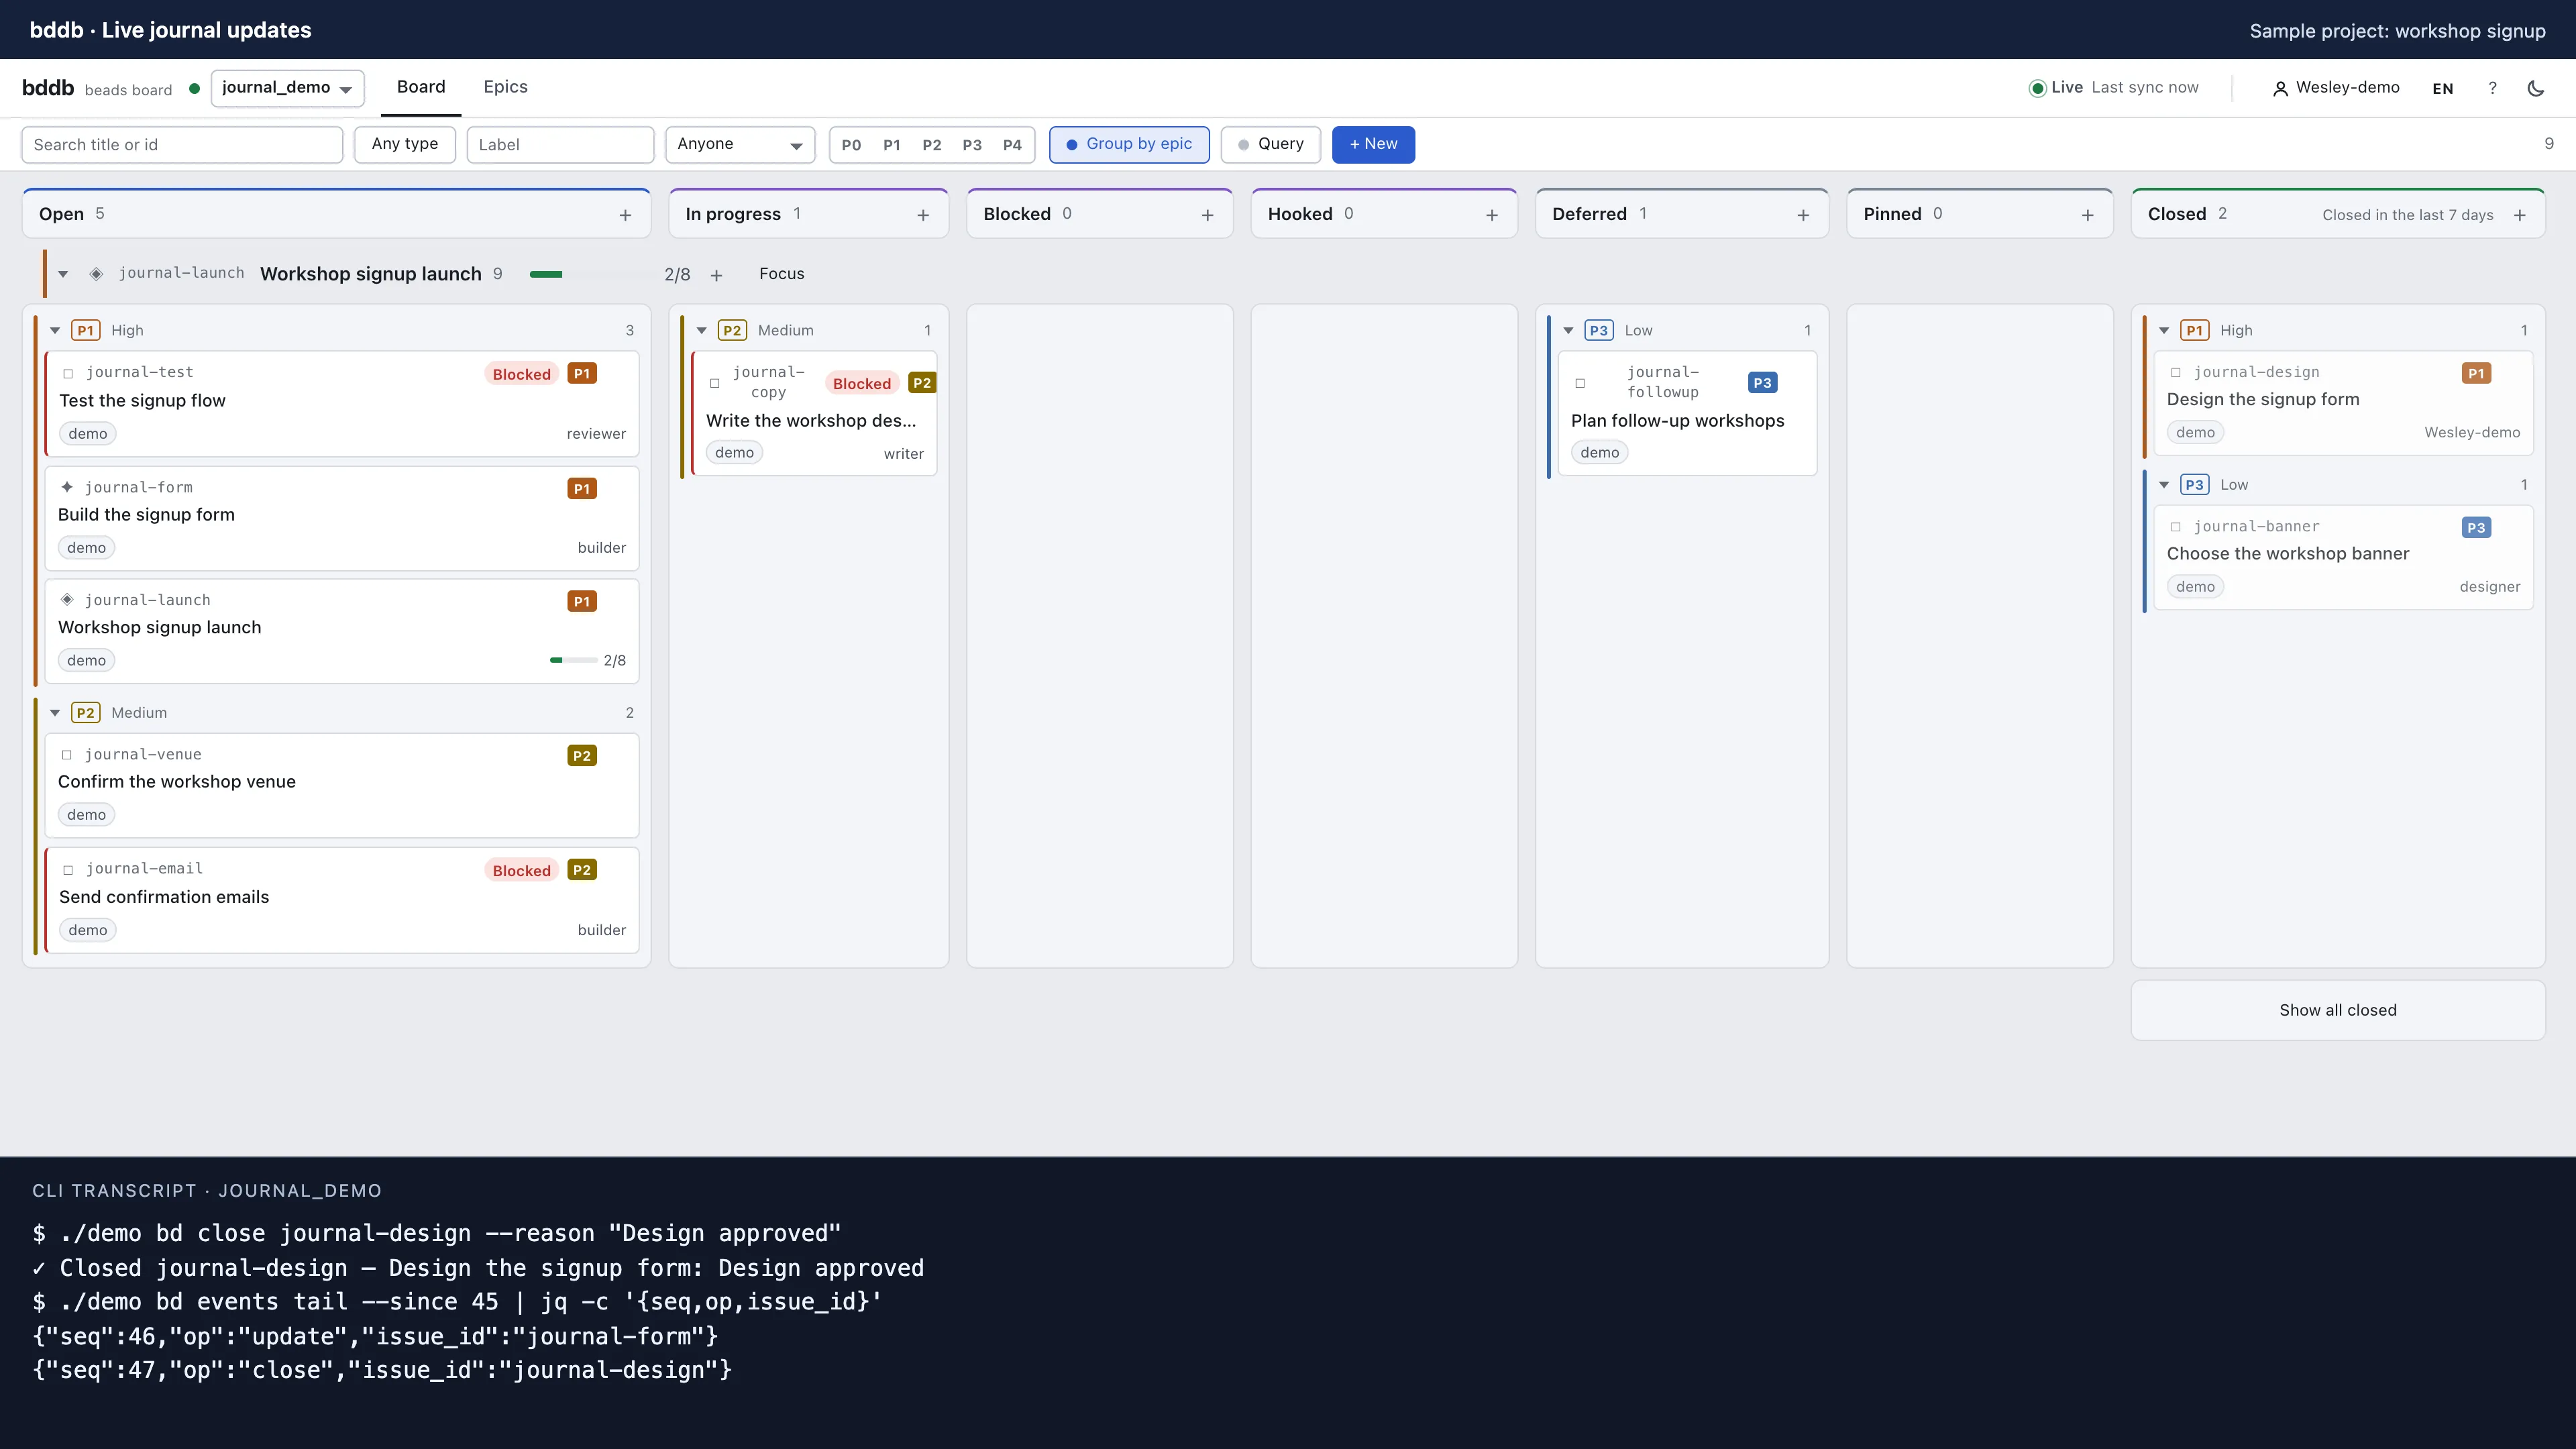Click P3 badge on journal-followup card
The height and width of the screenshot is (1449, 2576).
(1762, 382)
